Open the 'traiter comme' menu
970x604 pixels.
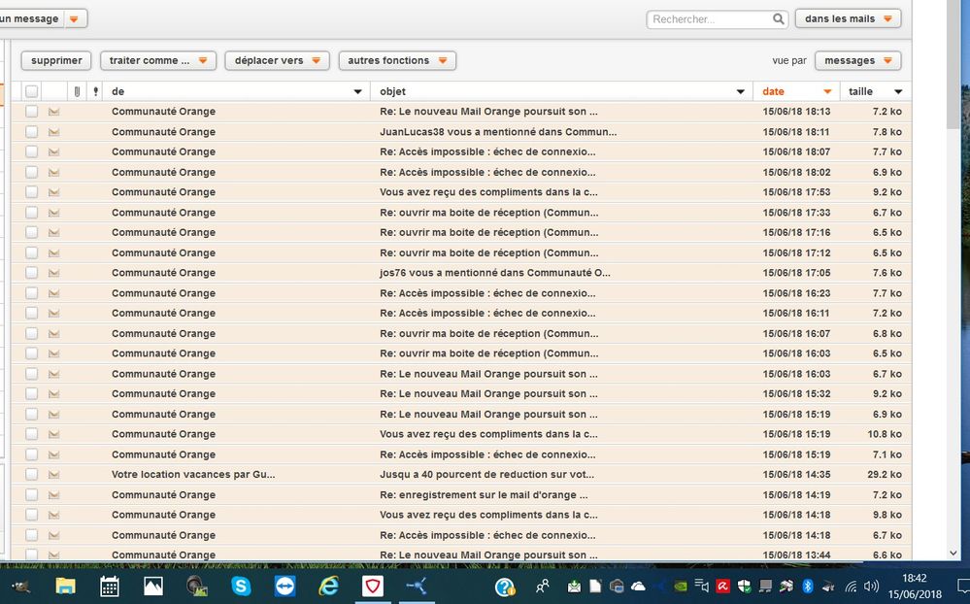pyautogui.click(x=157, y=61)
